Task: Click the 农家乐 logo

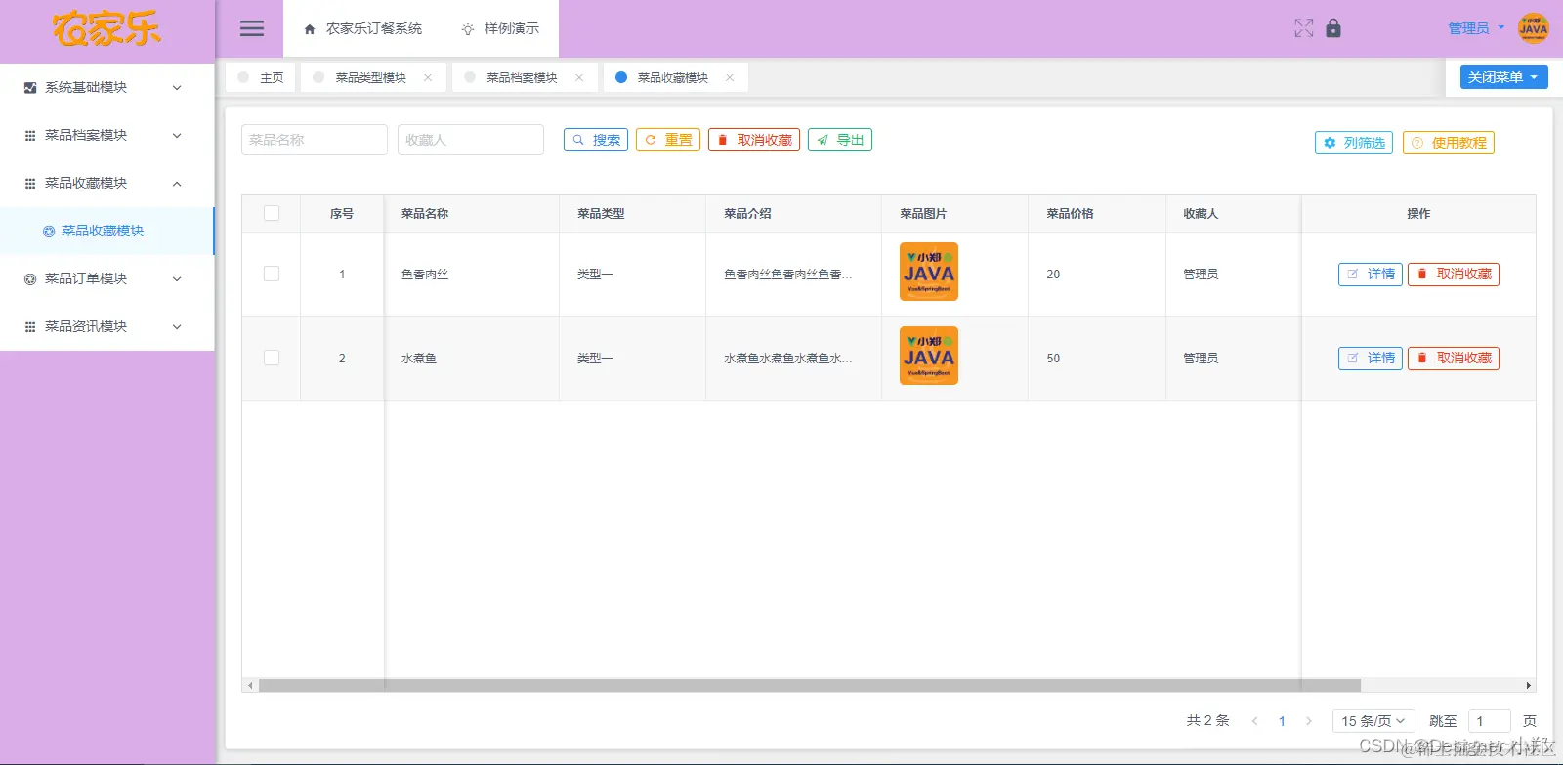Action: 106,29
